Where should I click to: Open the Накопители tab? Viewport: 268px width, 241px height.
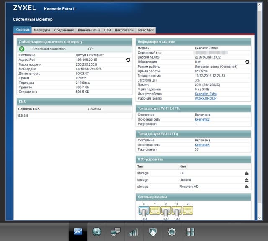pos(124,30)
